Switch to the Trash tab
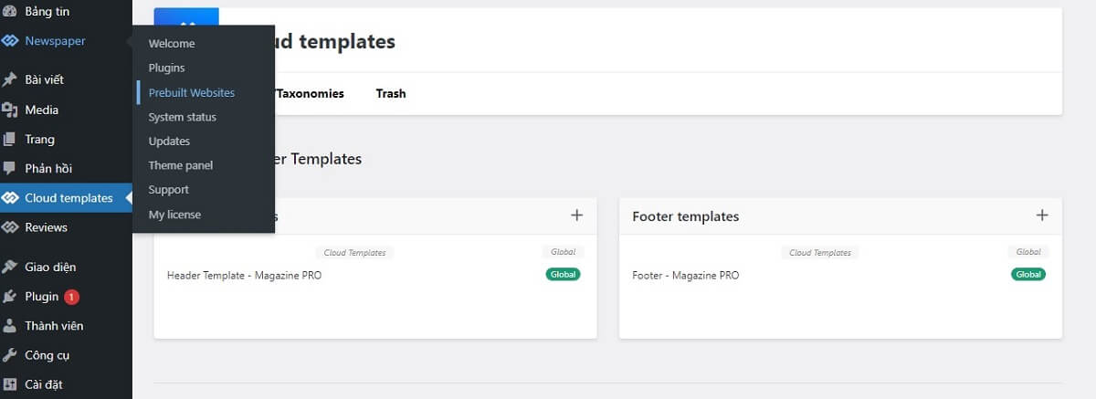Image resolution: width=1096 pixels, height=399 pixels. 391,93
